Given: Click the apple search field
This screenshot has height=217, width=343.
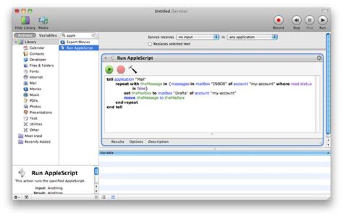Looking at the screenshot, I should coord(78,35).
